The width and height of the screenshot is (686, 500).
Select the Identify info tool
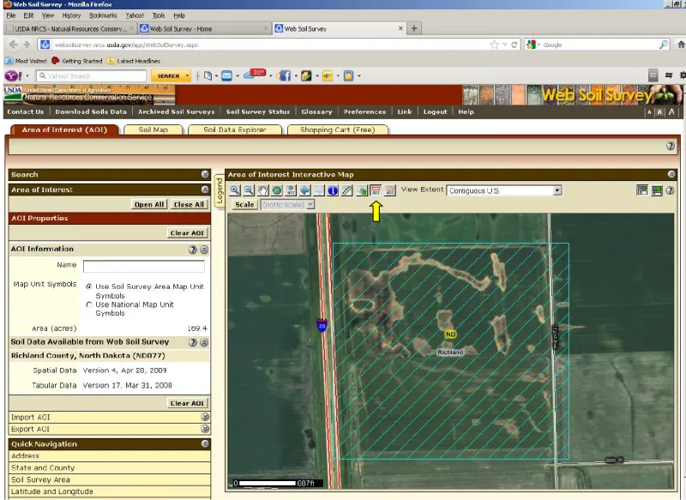[333, 190]
